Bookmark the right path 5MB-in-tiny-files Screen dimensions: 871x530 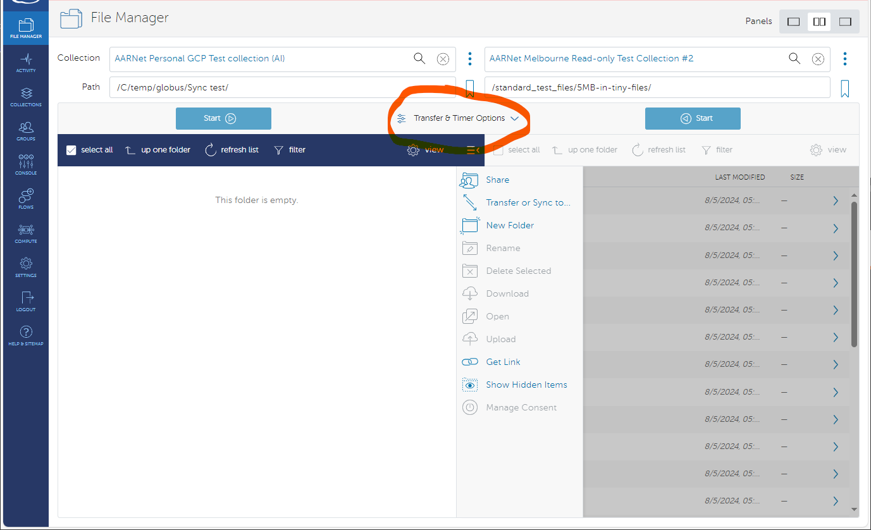click(x=844, y=89)
